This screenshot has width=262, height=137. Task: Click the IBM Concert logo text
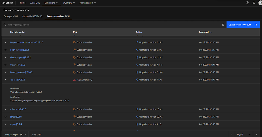click(7, 3)
